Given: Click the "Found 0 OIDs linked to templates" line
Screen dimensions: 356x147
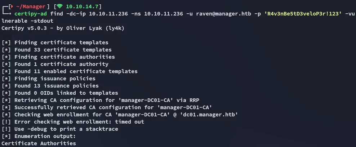Looking at the screenshot, I should (66, 93).
